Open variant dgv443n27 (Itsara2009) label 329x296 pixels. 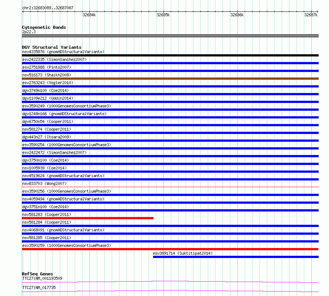tap(47, 137)
